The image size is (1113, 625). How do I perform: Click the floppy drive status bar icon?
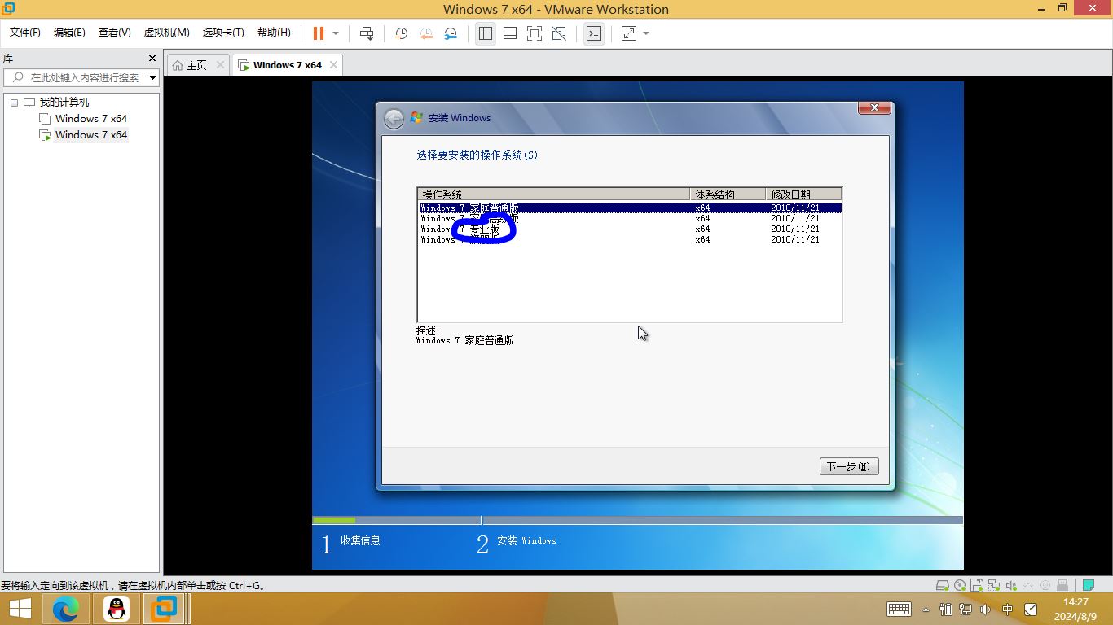(977, 585)
